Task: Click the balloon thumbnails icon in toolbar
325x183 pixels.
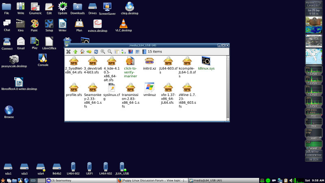Action: [x=130, y=52]
